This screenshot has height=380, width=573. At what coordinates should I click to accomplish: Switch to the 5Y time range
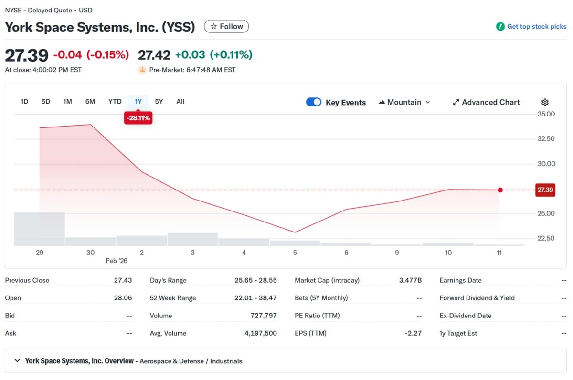[x=159, y=101]
